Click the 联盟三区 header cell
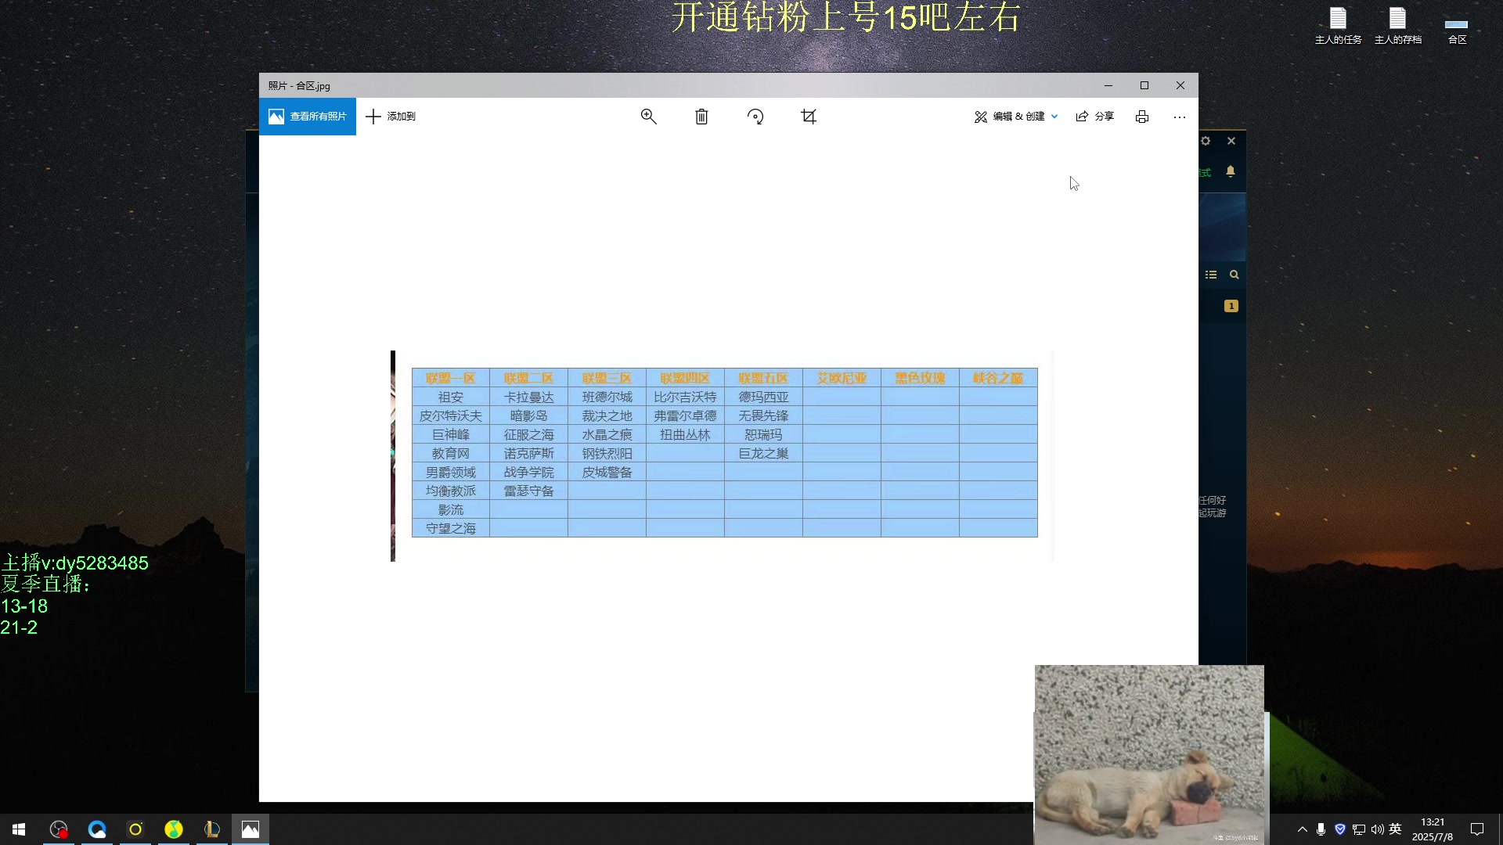This screenshot has width=1503, height=845. (x=607, y=378)
